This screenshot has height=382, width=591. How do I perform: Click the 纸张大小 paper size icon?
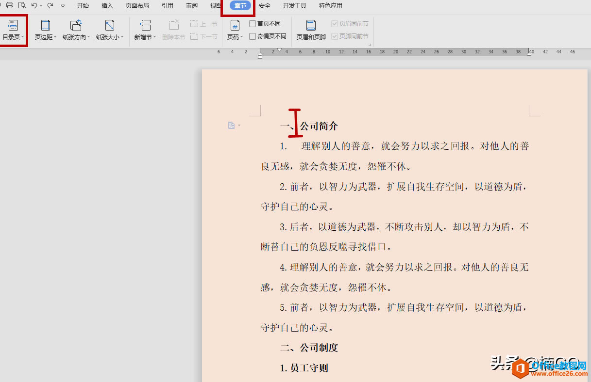(x=110, y=25)
